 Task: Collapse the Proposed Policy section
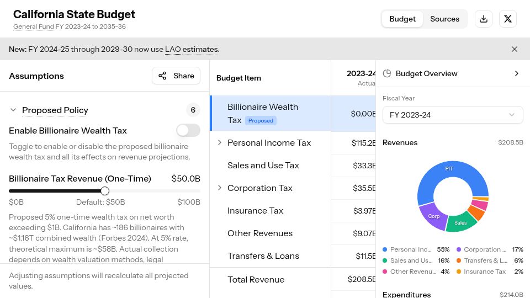coord(13,110)
